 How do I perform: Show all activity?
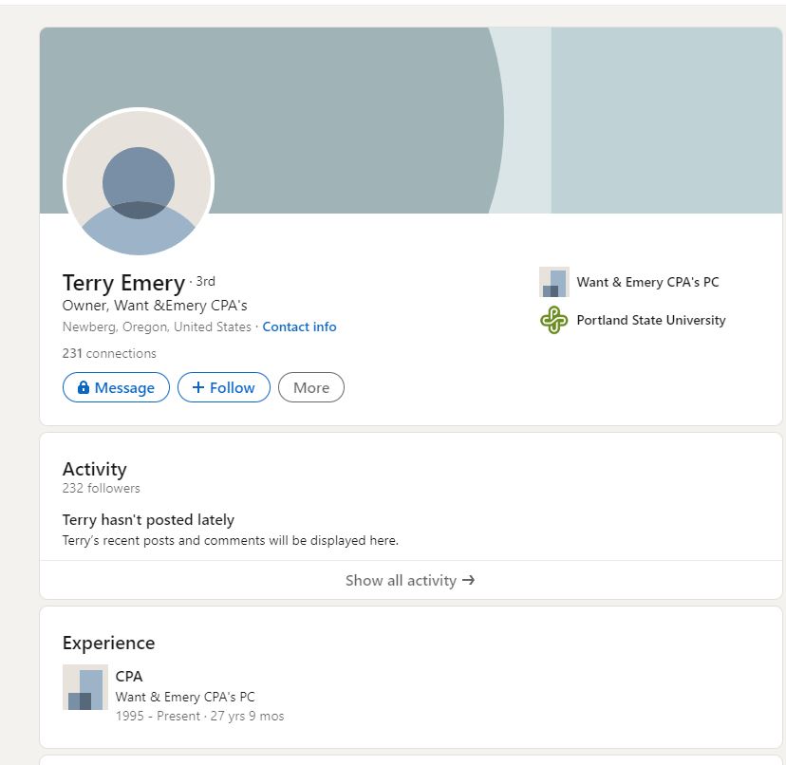click(410, 580)
